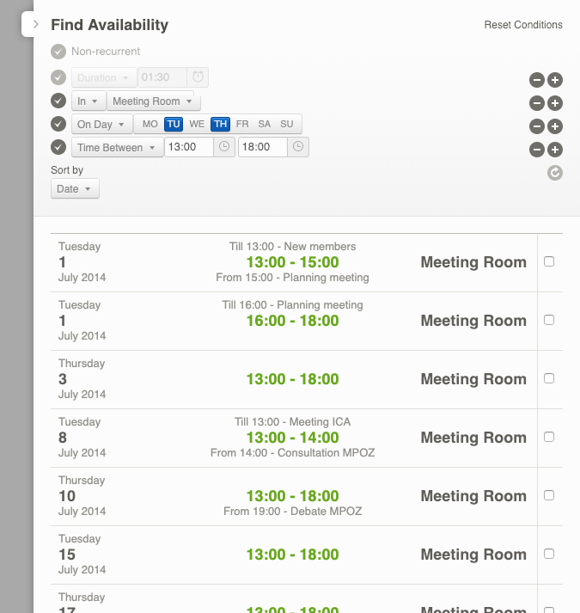580x613 pixels.
Task: Toggle the Non-recurrent check option
Action: (x=58, y=51)
